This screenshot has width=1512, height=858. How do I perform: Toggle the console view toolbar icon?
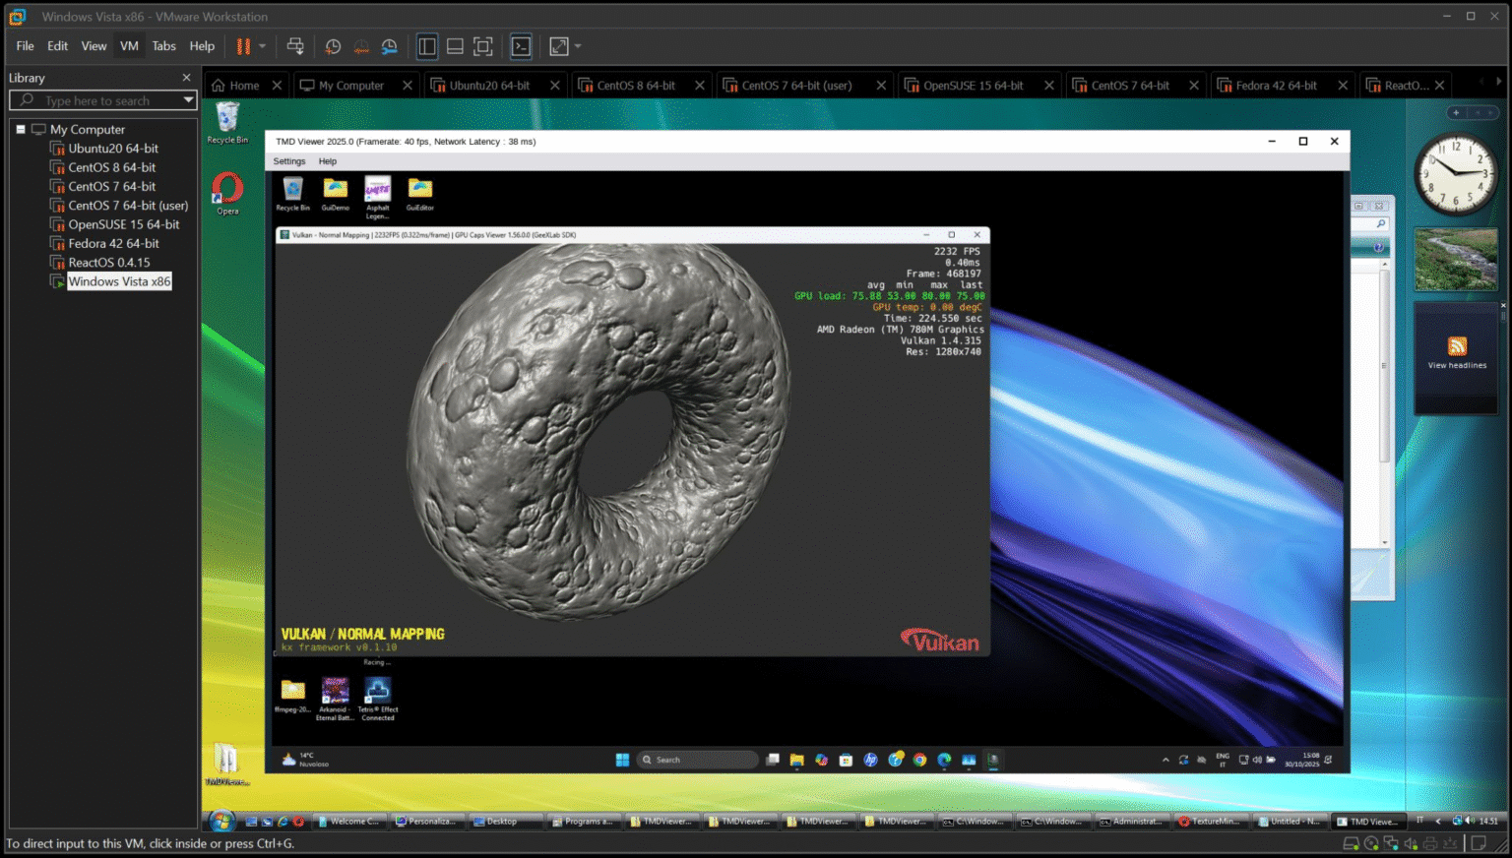click(521, 46)
